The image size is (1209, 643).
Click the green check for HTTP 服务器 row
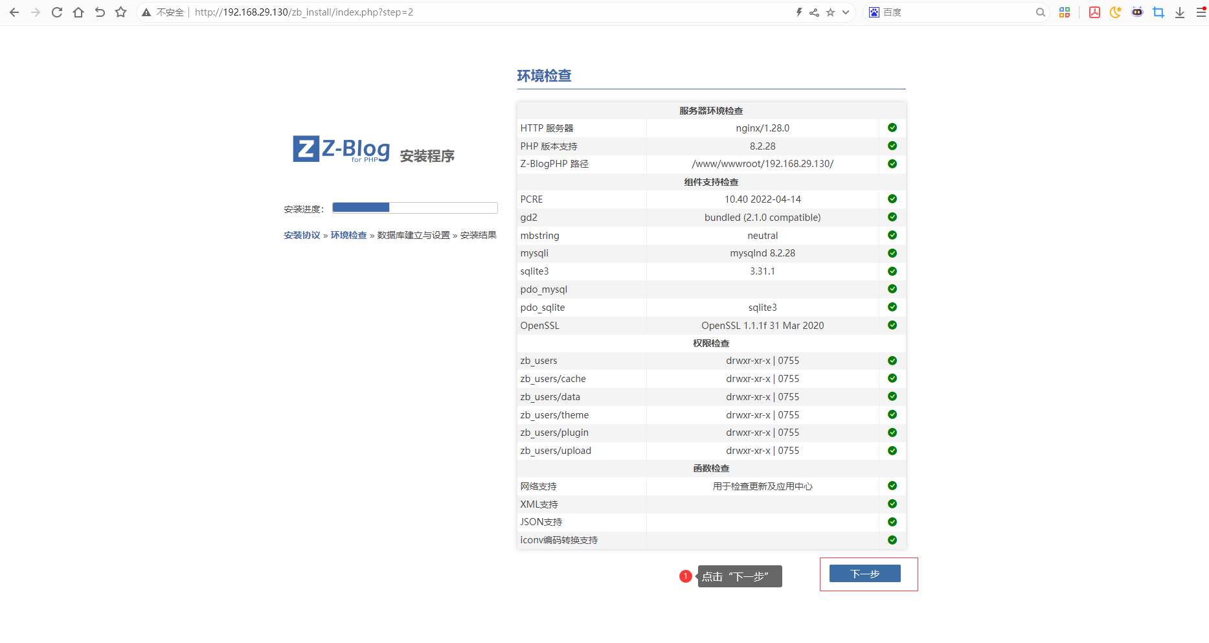892,128
